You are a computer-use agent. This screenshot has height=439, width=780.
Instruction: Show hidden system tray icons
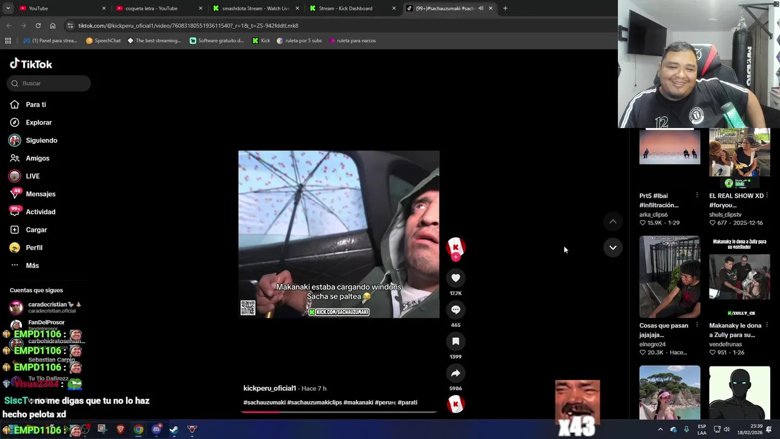(660, 429)
